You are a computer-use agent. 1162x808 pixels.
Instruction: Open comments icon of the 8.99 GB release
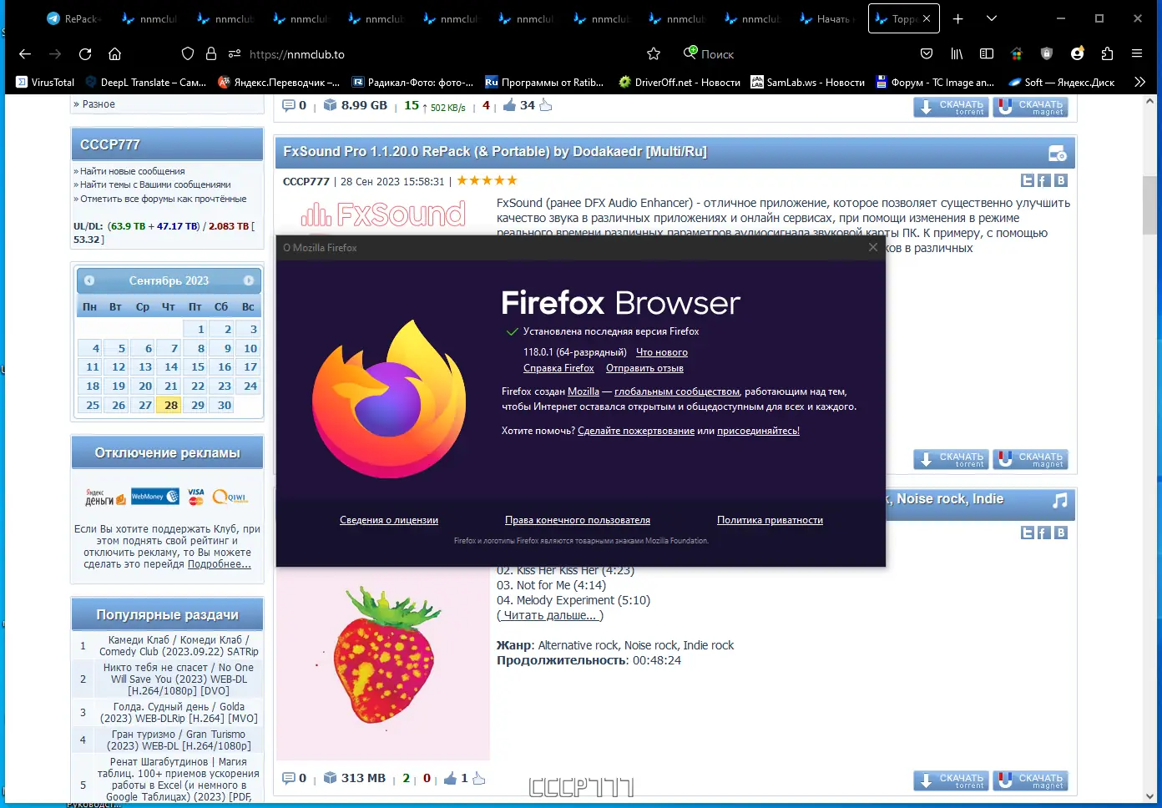pos(289,106)
